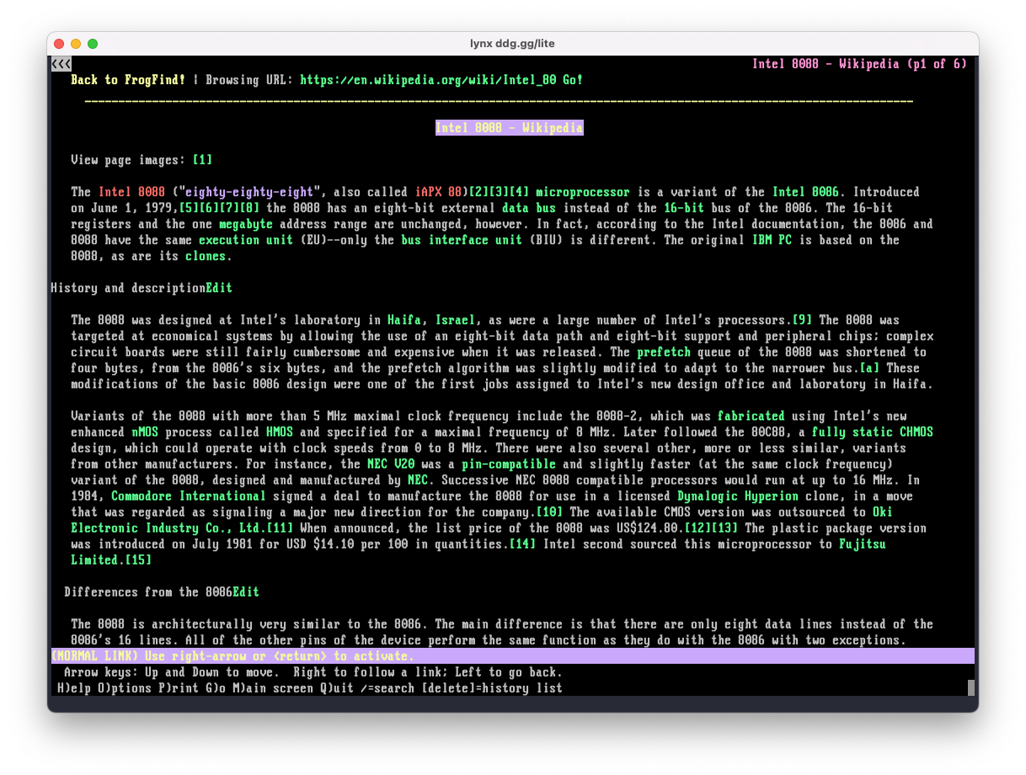
Task: Click the green window zoom button
Action: (93, 44)
